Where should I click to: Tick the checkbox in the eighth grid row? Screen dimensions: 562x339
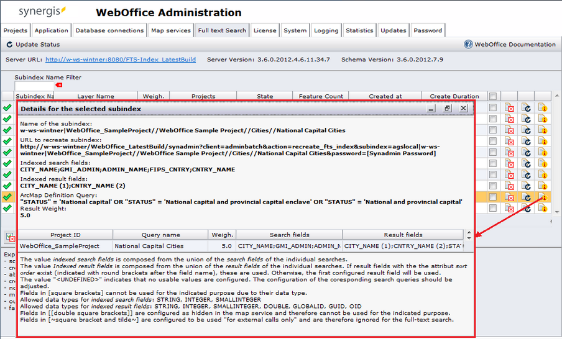(x=493, y=186)
